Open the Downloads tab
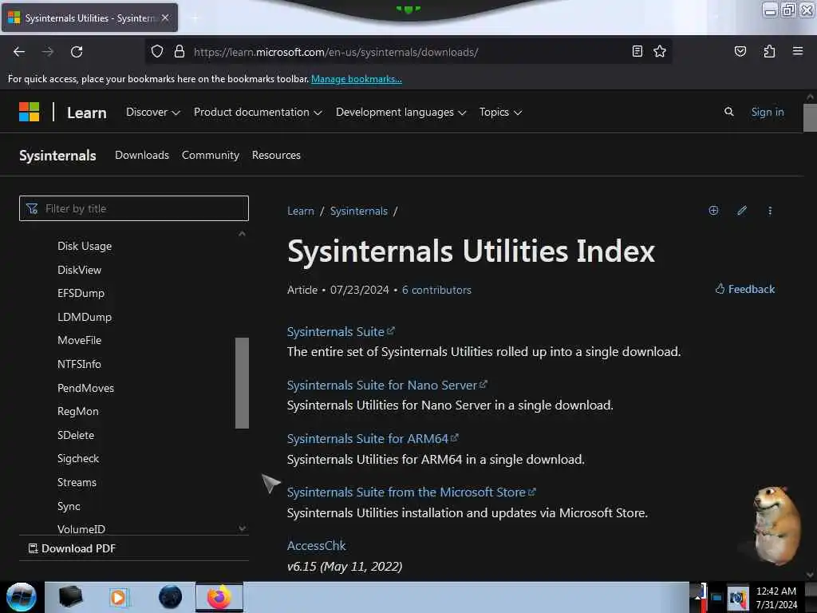Screen dimensions: 817x613 tap(142, 155)
